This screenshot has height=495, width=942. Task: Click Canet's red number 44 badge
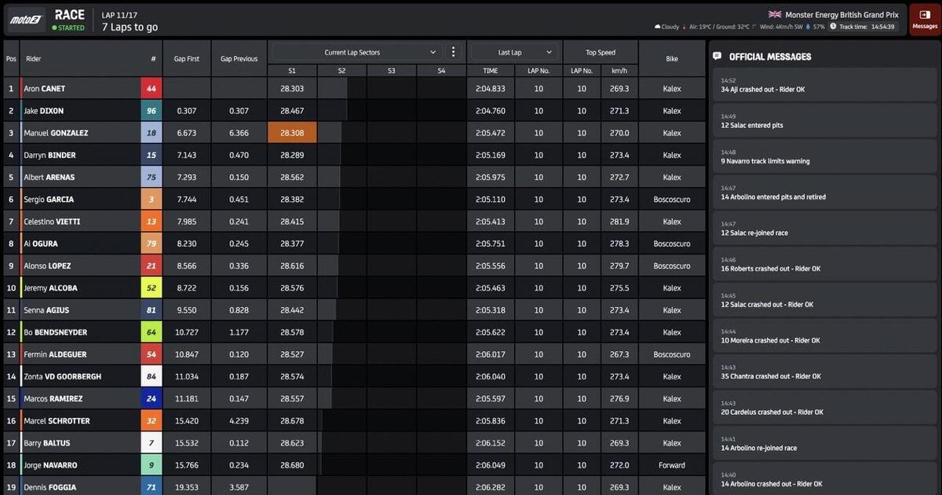coord(151,89)
